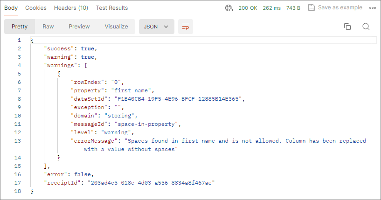
Task: Switch to the Cookies tab
Action: click(x=36, y=8)
